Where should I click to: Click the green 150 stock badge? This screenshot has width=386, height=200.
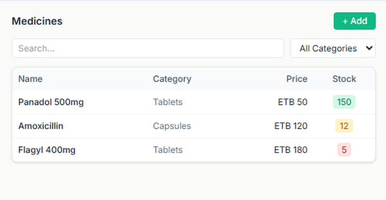tap(344, 102)
